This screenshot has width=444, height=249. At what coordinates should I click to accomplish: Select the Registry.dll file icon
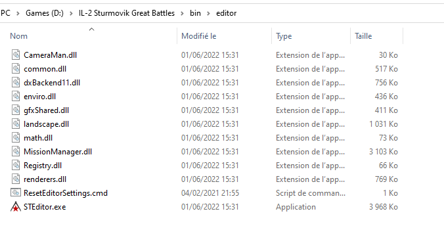(x=16, y=165)
